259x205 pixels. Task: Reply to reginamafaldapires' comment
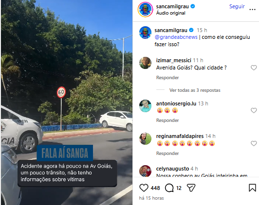pos(167,153)
